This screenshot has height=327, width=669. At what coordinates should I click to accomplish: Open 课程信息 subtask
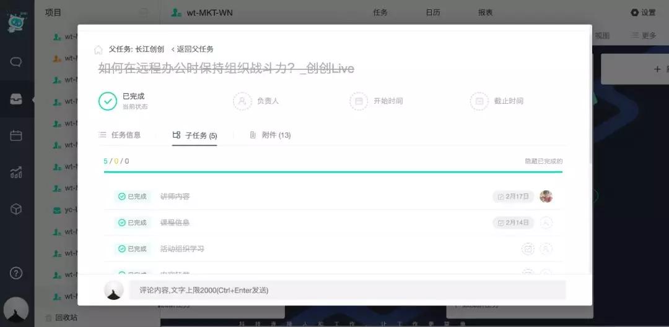click(x=175, y=223)
